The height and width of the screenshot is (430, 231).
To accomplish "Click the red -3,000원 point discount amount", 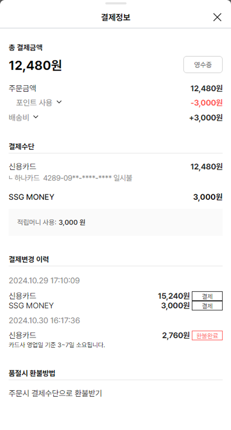I will pos(206,103).
